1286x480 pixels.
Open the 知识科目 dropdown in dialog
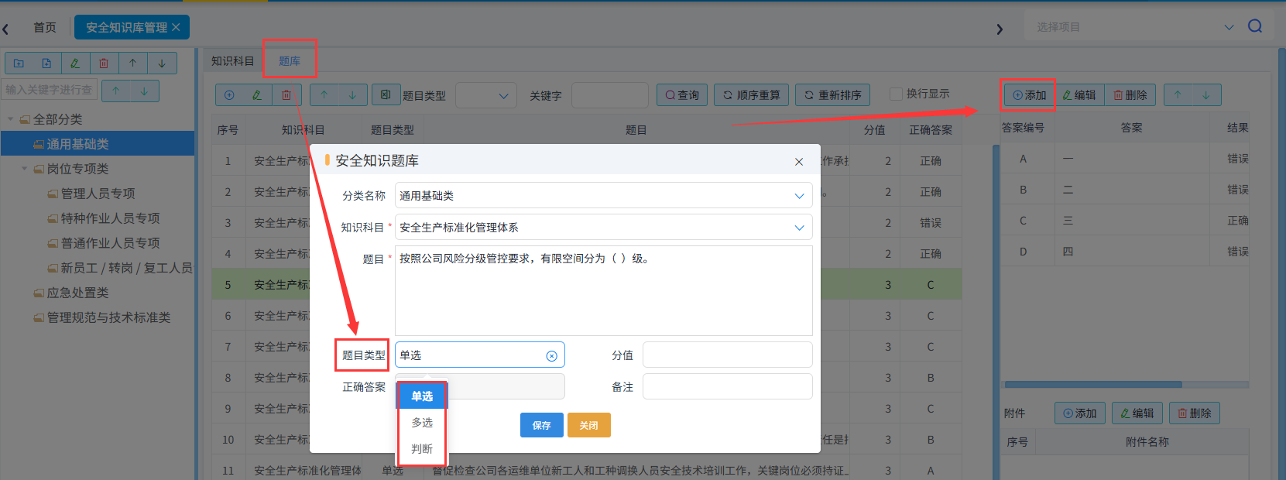click(x=603, y=228)
